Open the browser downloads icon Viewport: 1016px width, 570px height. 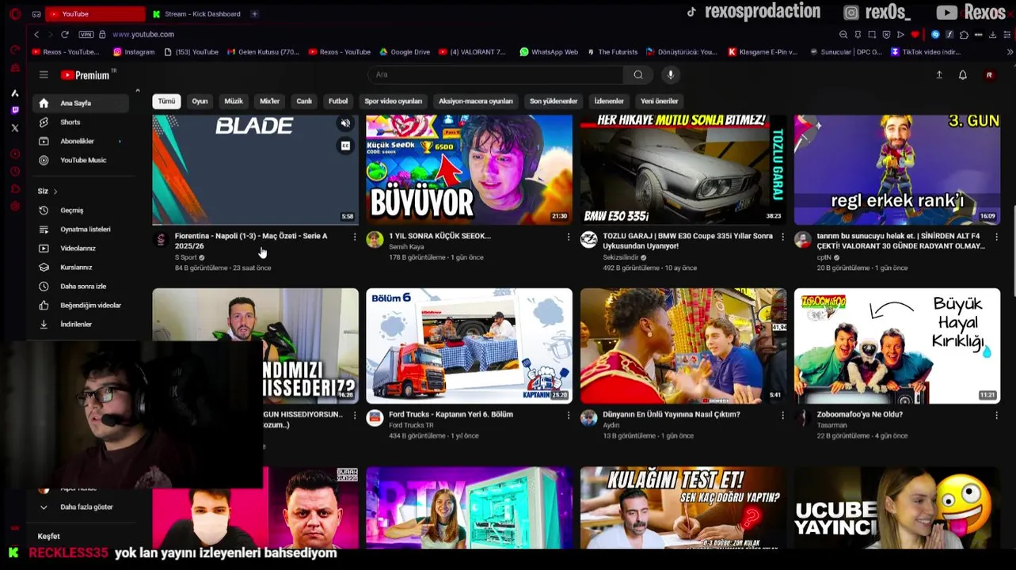992,34
